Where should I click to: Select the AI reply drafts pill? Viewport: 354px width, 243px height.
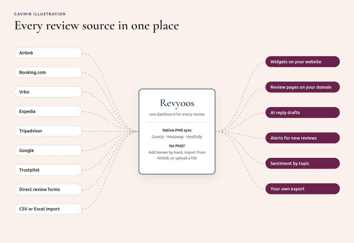pos(303,113)
